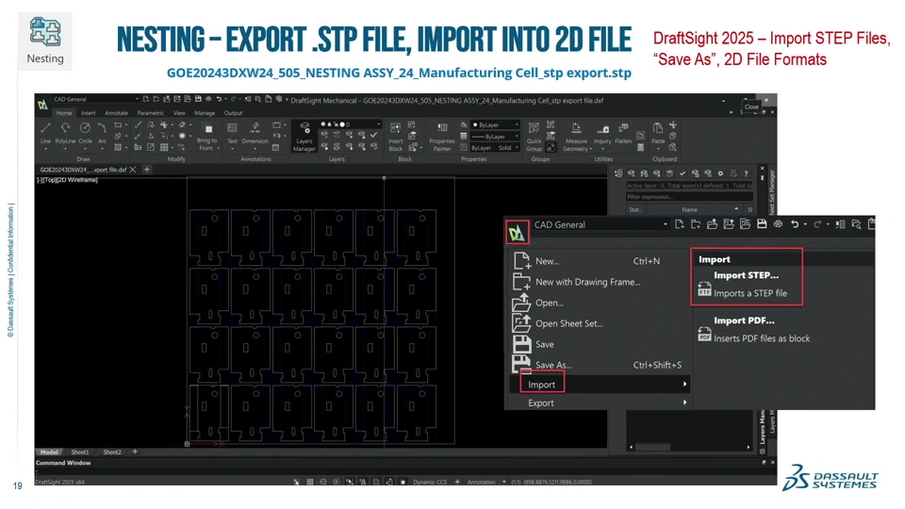Click the Undo arrow in enlarged quick-access toolbar

tap(795, 224)
